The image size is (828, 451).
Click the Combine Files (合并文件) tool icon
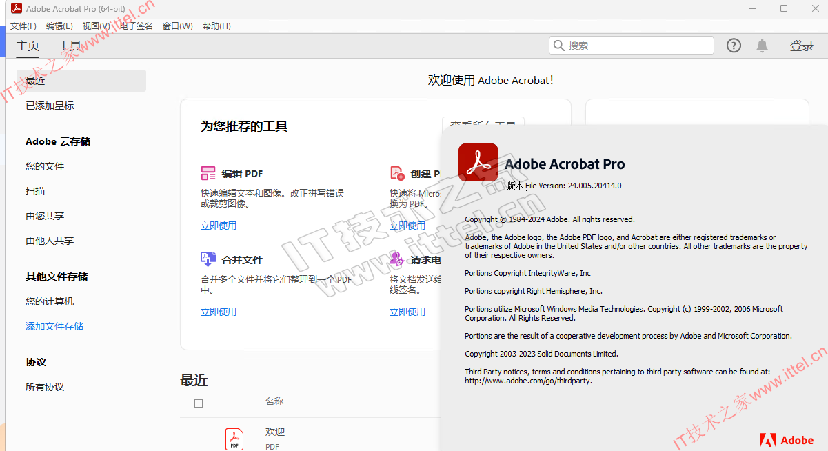208,259
